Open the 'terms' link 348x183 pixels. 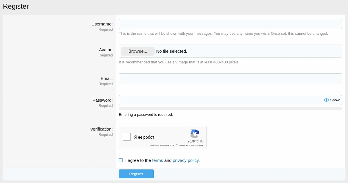157,160
